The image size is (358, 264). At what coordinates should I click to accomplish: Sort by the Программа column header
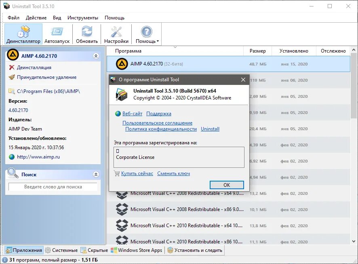point(128,51)
